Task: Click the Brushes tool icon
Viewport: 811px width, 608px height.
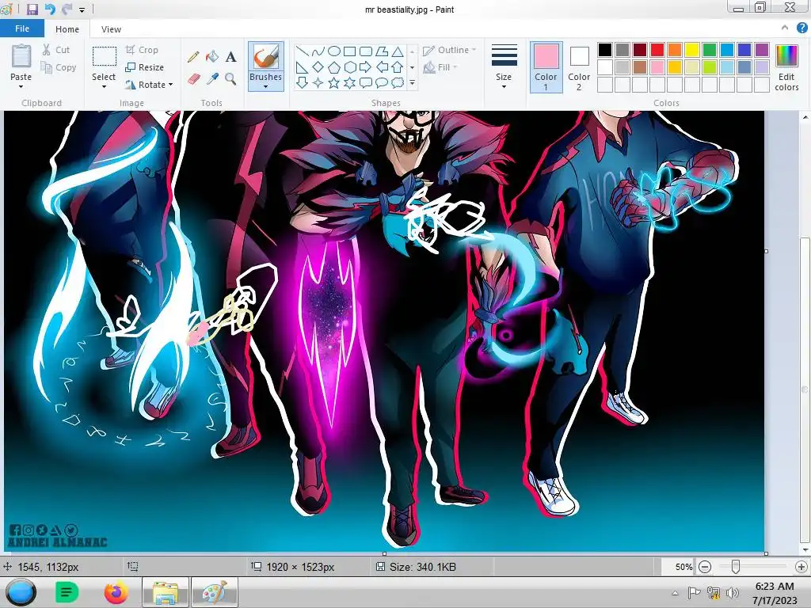Action: point(266,57)
